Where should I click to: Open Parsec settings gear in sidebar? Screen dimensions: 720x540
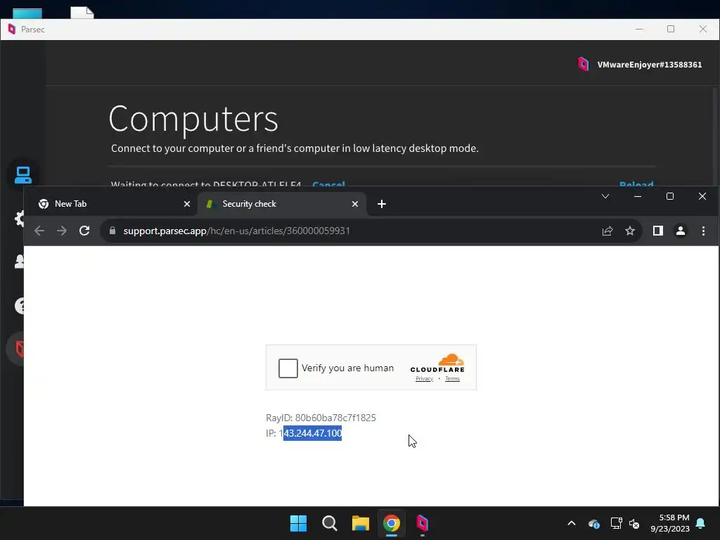(19, 219)
